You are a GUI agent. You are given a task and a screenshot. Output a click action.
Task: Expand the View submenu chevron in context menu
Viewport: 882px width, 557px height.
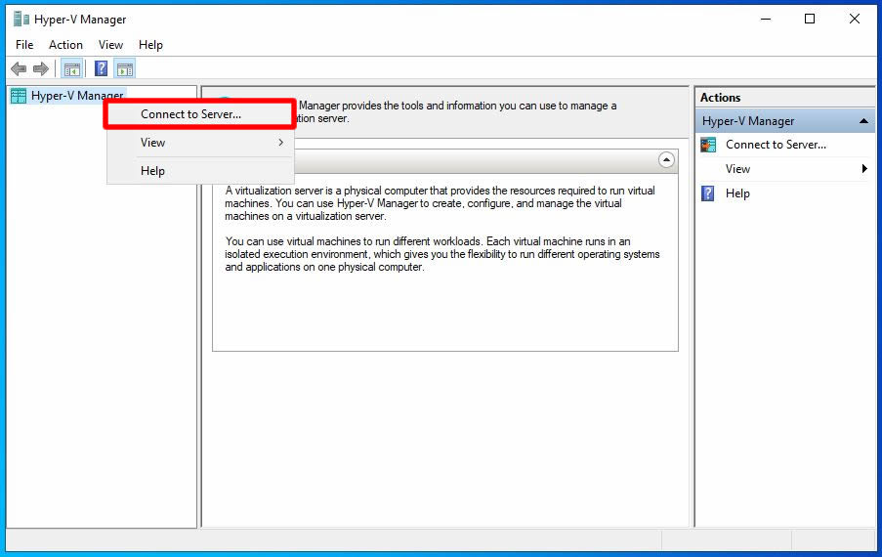280,143
